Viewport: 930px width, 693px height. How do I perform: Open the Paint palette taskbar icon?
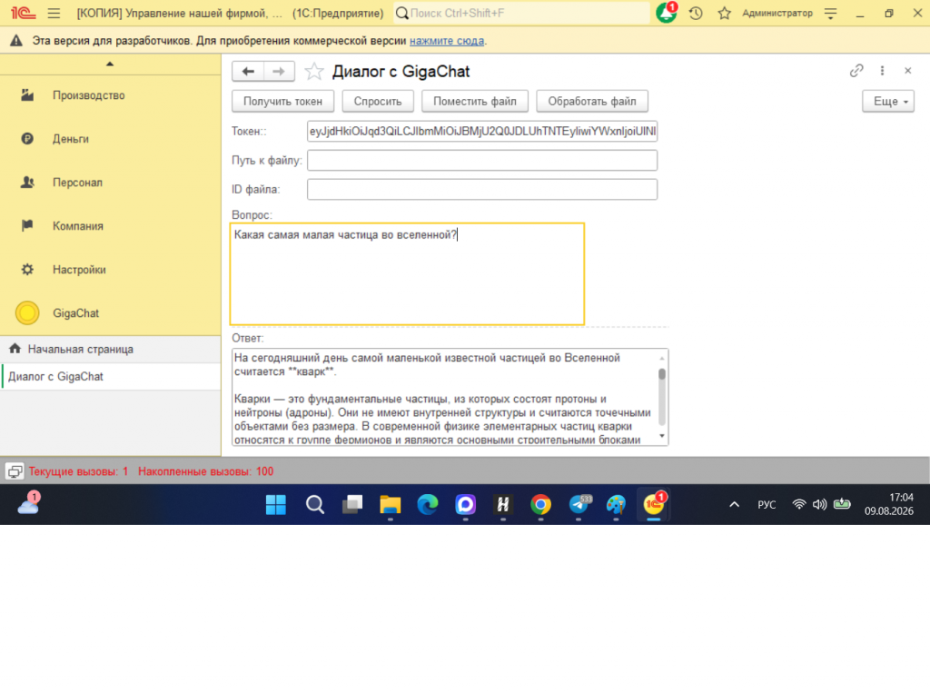[x=616, y=505]
